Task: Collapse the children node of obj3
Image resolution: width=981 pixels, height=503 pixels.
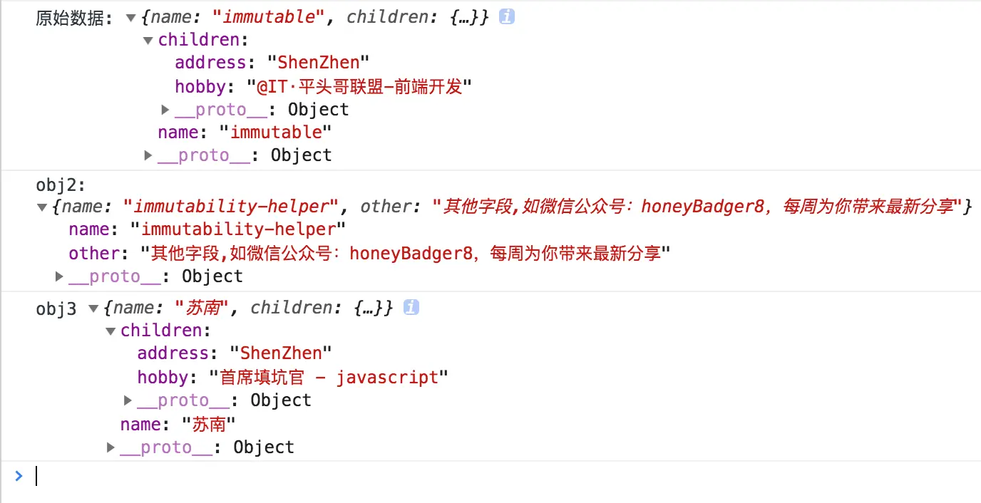Action: (x=111, y=330)
